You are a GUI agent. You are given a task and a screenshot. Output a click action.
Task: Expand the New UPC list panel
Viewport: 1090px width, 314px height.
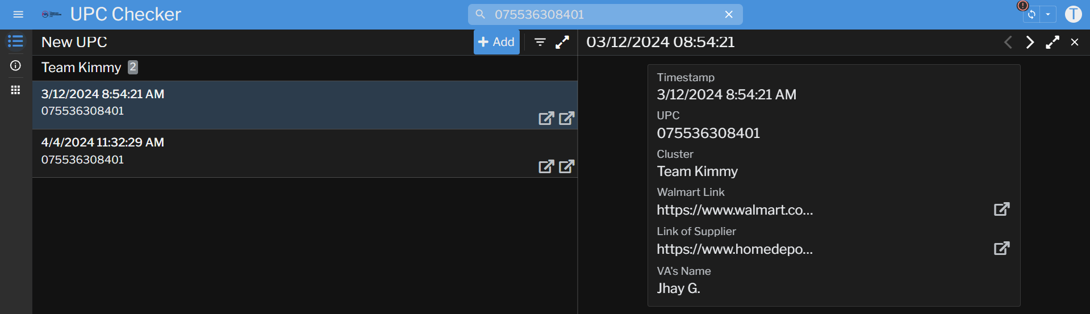click(x=562, y=42)
